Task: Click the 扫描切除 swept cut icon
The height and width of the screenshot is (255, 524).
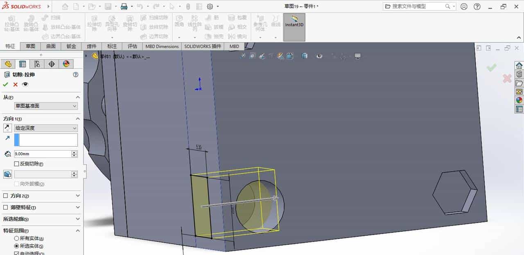Action: [x=155, y=18]
